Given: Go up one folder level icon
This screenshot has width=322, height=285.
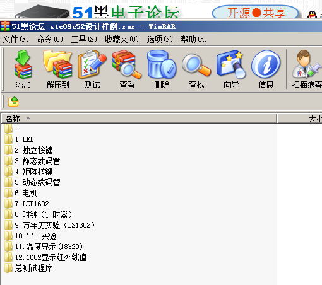Looking at the screenshot, I should pos(13,102).
